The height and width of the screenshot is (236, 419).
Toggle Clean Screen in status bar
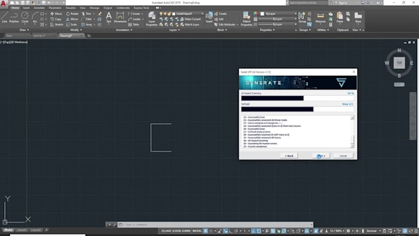411,231
